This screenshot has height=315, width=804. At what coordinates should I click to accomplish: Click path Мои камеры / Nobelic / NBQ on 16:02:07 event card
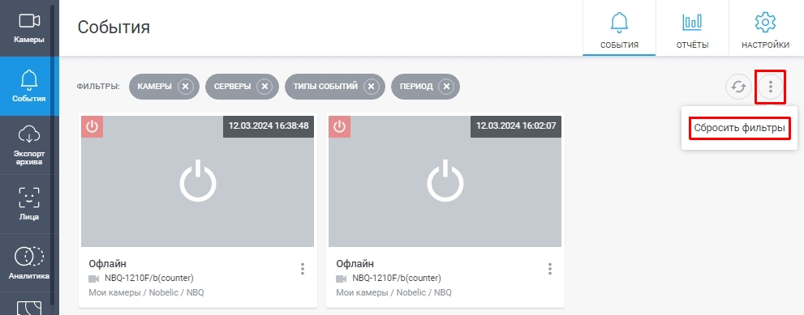tap(393, 292)
